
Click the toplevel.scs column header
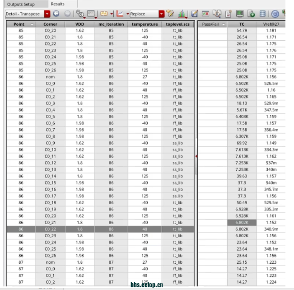(x=177, y=24)
